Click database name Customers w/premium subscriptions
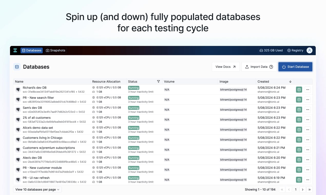 [x=49, y=148]
